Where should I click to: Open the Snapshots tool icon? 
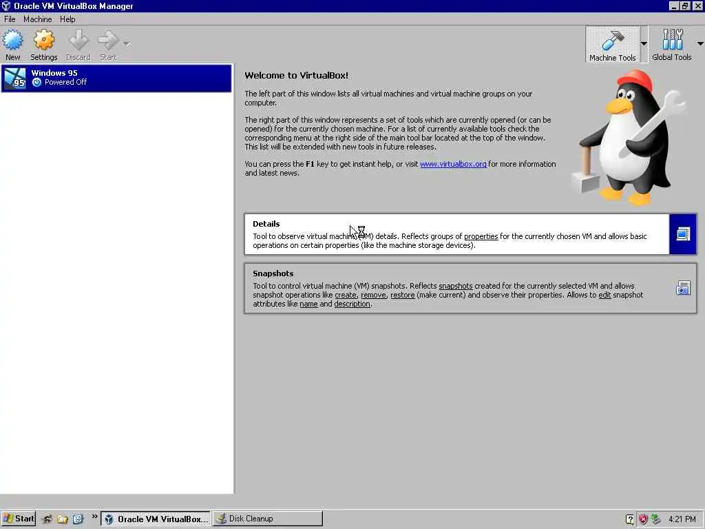[682, 288]
